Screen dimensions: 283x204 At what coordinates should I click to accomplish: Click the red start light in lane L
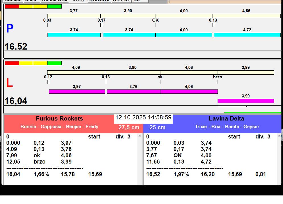(x=12, y=63)
